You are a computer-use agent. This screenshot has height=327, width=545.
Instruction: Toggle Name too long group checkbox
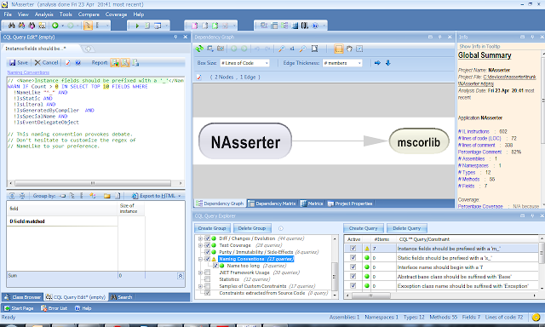coord(215,266)
